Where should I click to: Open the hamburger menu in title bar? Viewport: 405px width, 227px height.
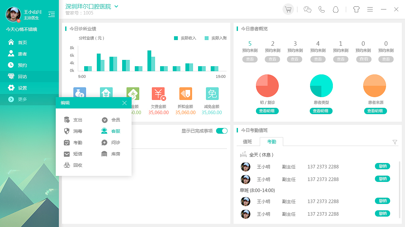pos(370,9)
